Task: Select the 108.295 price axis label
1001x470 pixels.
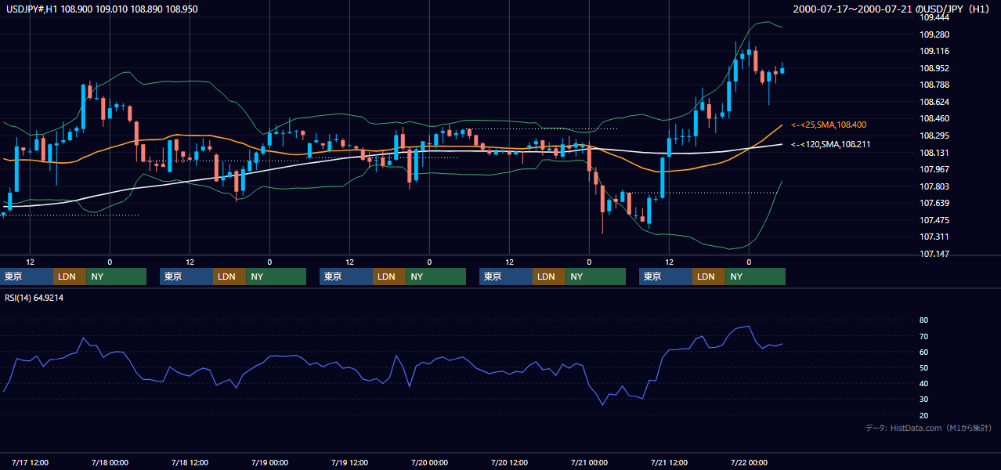Action: point(934,136)
